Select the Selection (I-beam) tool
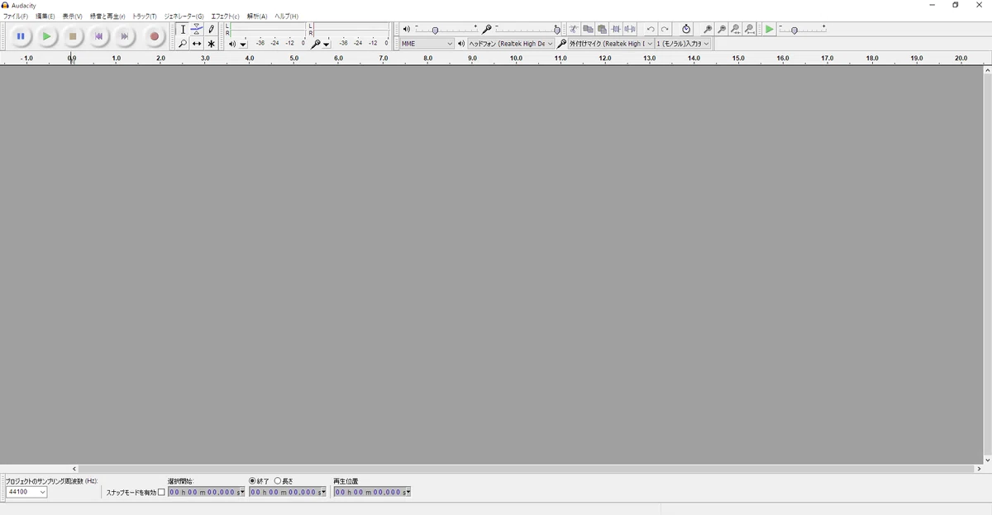Screen dimensions: 992x515 tap(183, 30)
